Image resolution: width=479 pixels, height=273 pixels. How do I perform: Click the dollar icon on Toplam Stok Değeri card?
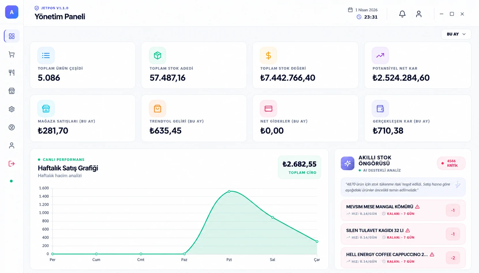(268, 55)
